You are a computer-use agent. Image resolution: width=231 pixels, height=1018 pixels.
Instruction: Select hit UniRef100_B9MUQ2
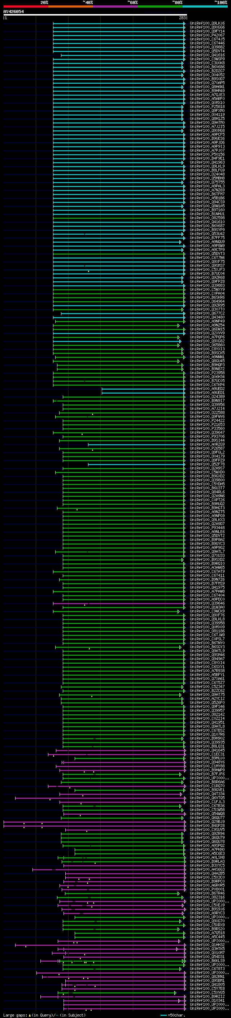click(x=207, y=504)
